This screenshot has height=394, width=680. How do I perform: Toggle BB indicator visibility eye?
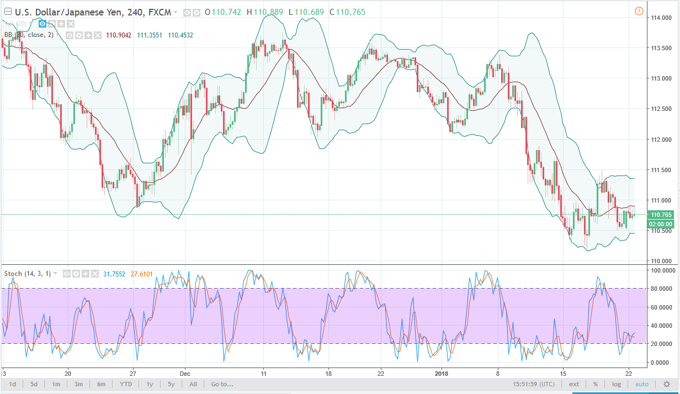(70, 35)
